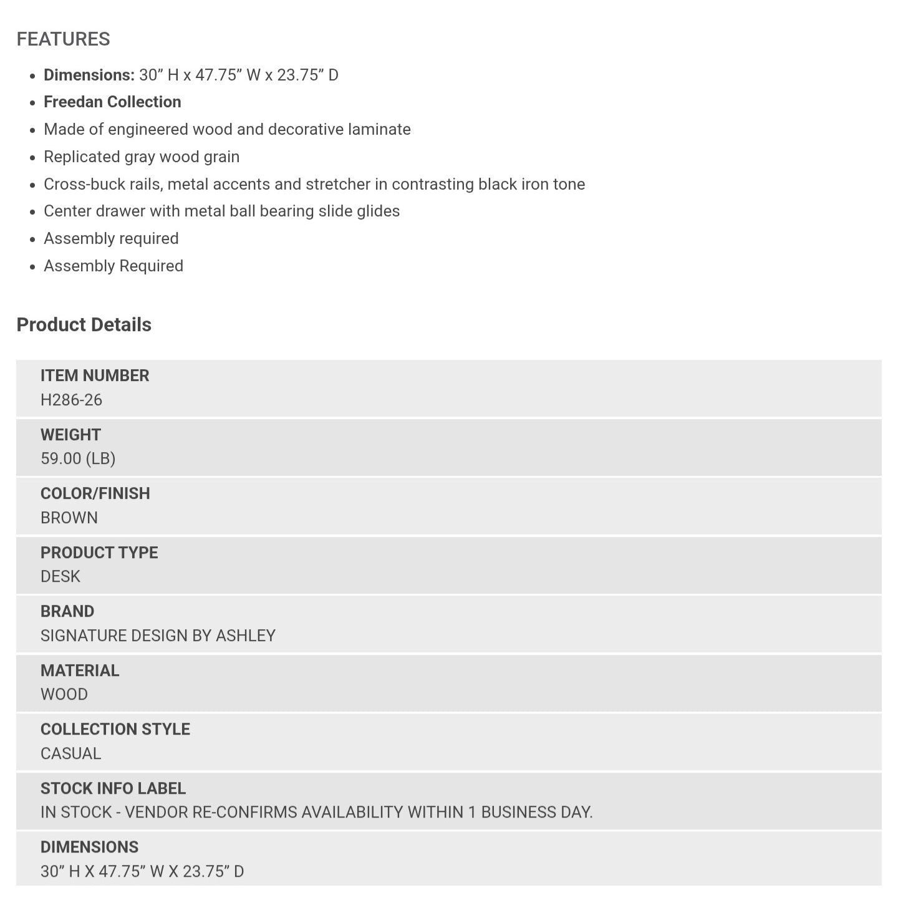This screenshot has height=898, width=898.
Task: Click the MATERIAL value WOOD
Action: click(x=64, y=694)
